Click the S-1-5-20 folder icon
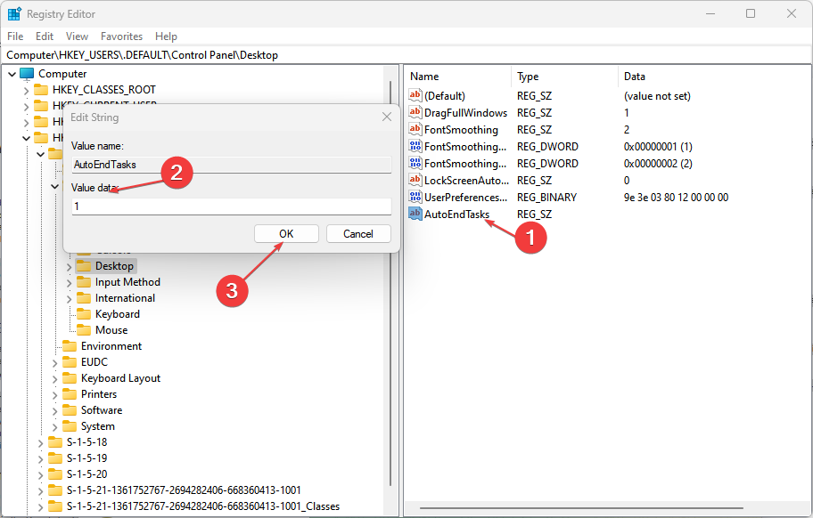Screen dimensions: 813x518 pos(55,474)
